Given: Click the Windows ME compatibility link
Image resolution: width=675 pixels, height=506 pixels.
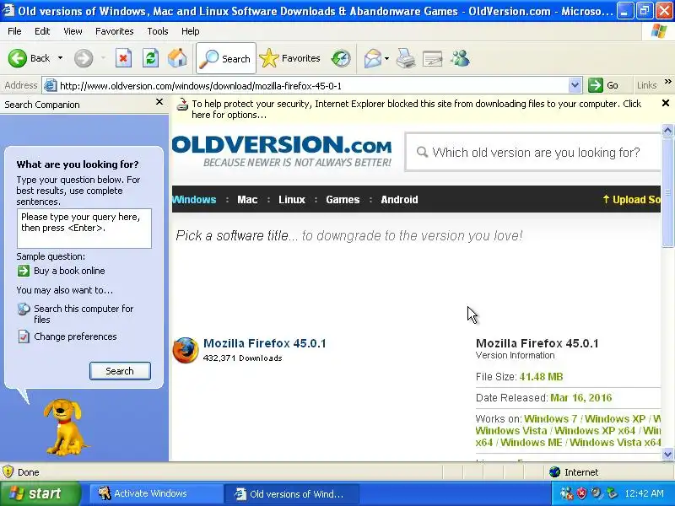Looking at the screenshot, I should (532, 442).
